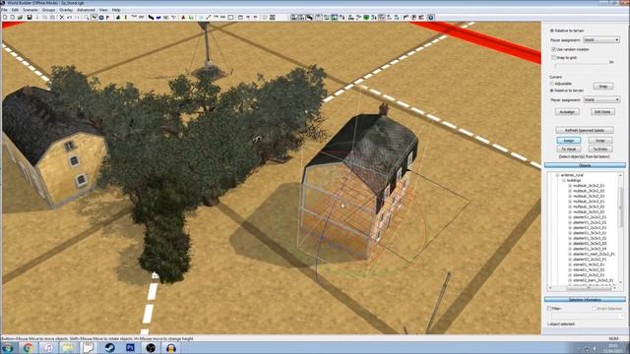Click the Assign button
This screenshot has width=630, height=354.
(569, 141)
